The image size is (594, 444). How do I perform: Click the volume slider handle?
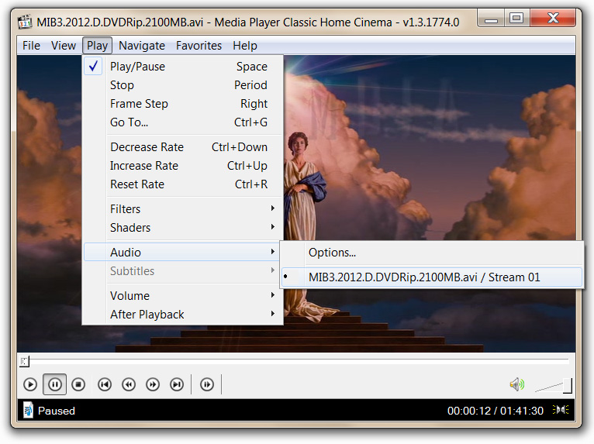pyautogui.click(x=568, y=386)
